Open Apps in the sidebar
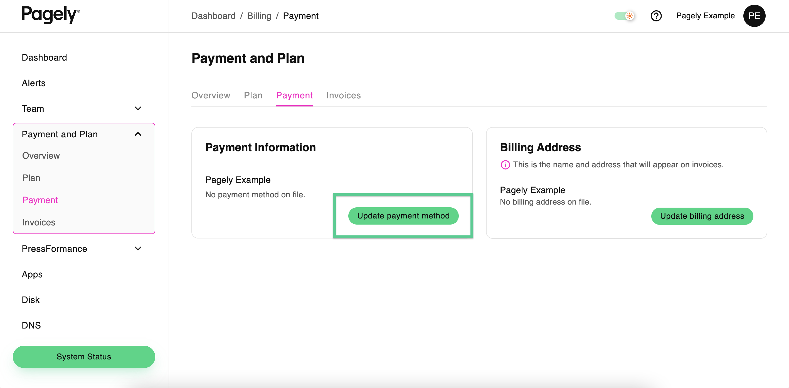The width and height of the screenshot is (789, 388). point(32,275)
